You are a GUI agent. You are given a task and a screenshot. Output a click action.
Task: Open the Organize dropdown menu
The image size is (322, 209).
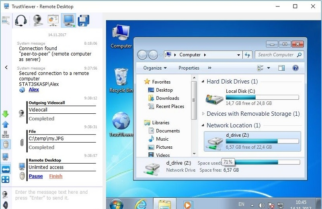click(155, 68)
